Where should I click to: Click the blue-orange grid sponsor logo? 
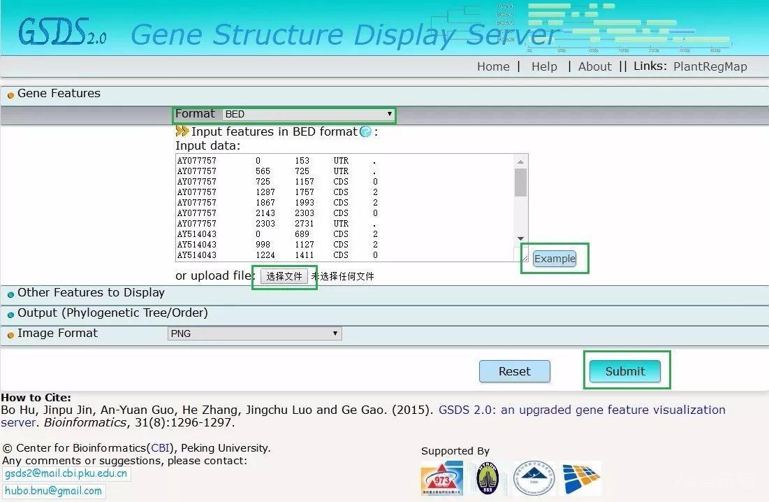click(581, 478)
